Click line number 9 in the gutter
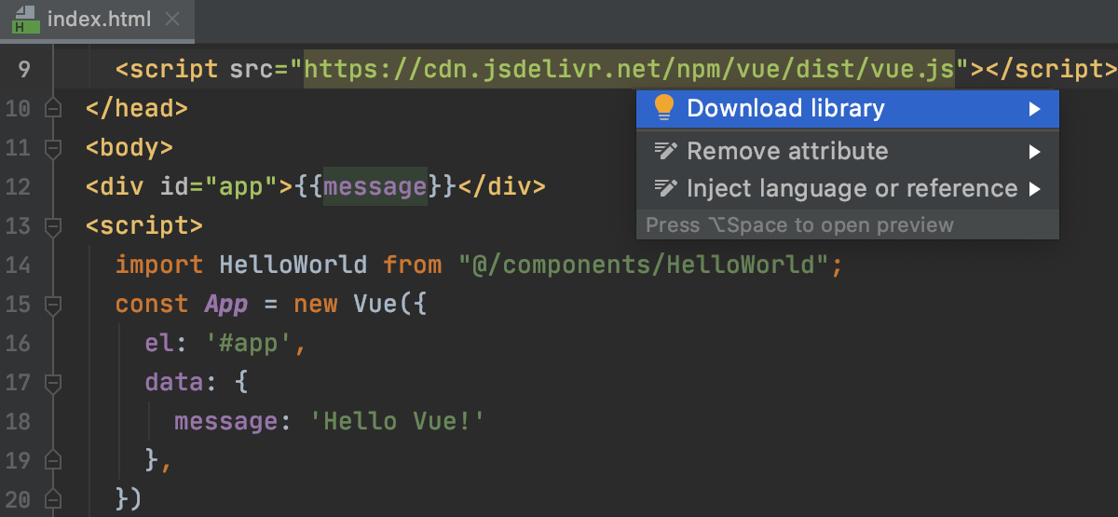The width and height of the screenshot is (1118, 517). point(23,69)
